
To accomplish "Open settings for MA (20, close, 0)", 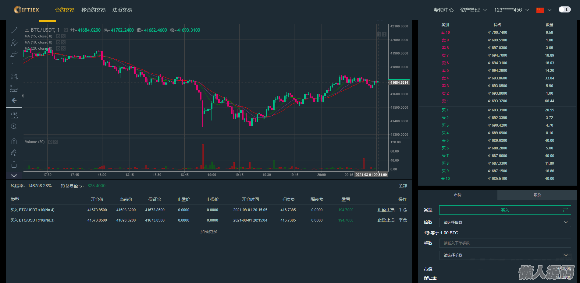I will (x=58, y=48).
